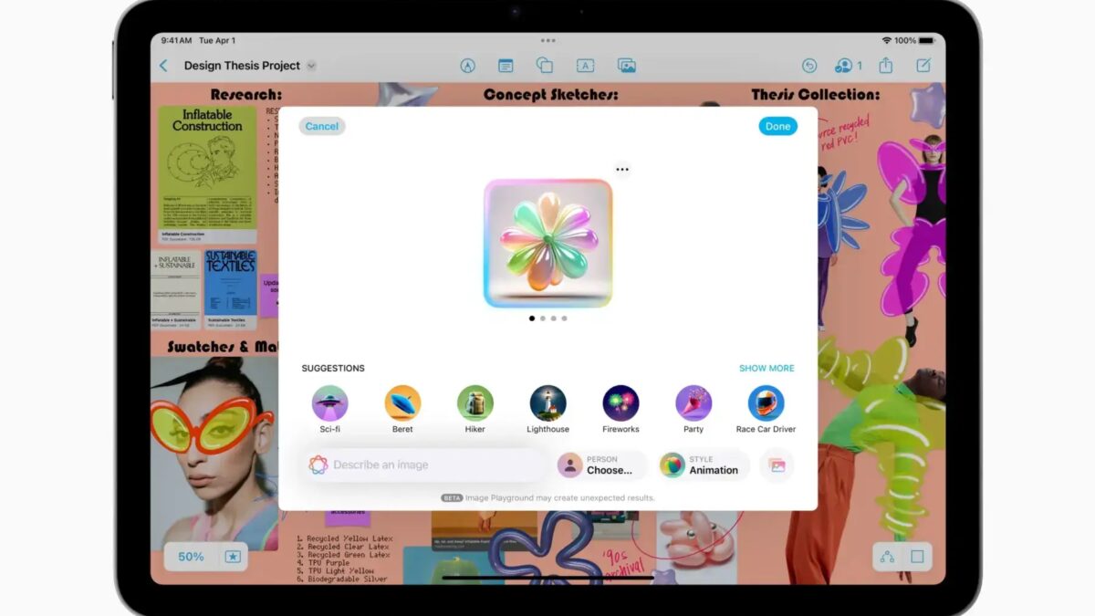Undo the last action with the undo icon
This screenshot has width=1095, height=616.
[808, 66]
